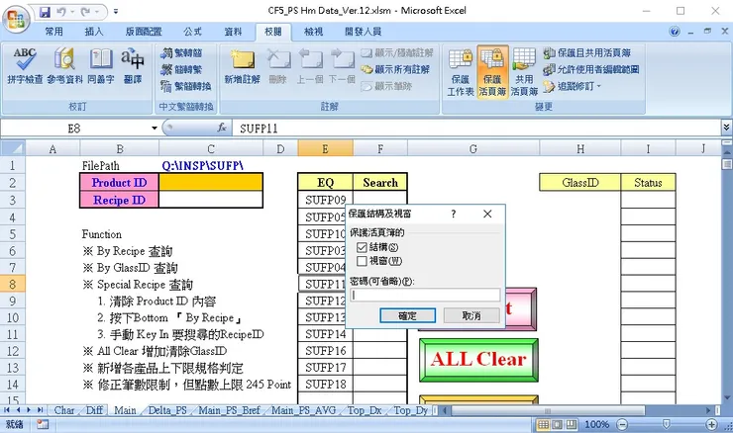
Task: Open Excel help question icon
Action: [x=675, y=32]
